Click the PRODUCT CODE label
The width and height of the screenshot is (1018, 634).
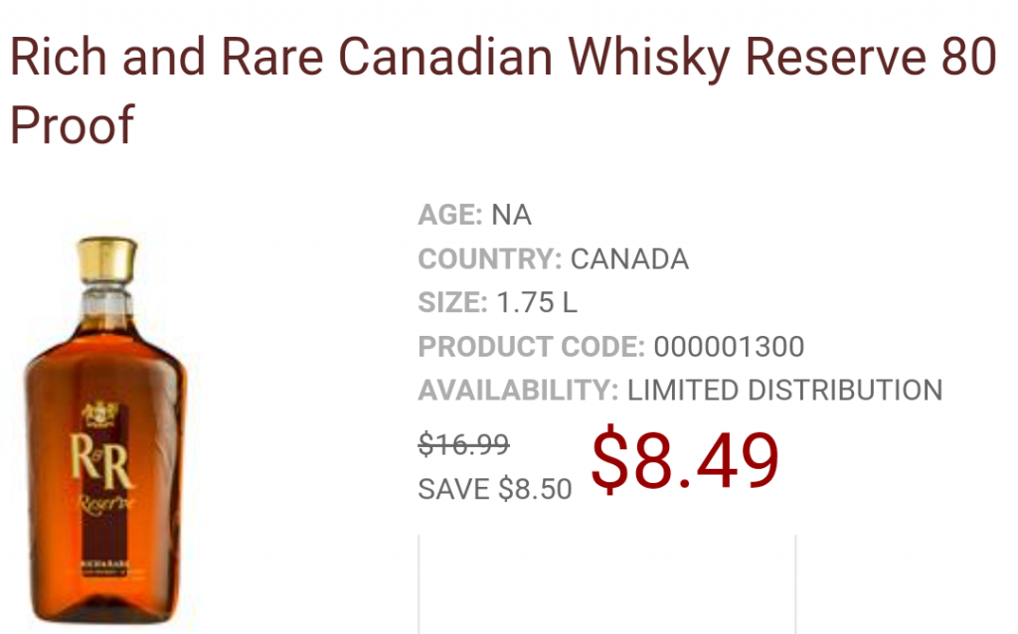click(532, 347)
